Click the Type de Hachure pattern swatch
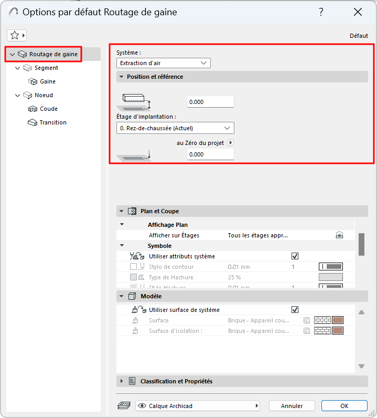Screen dimensions: 377x418 pyautogui.click(x=331, y=277)
